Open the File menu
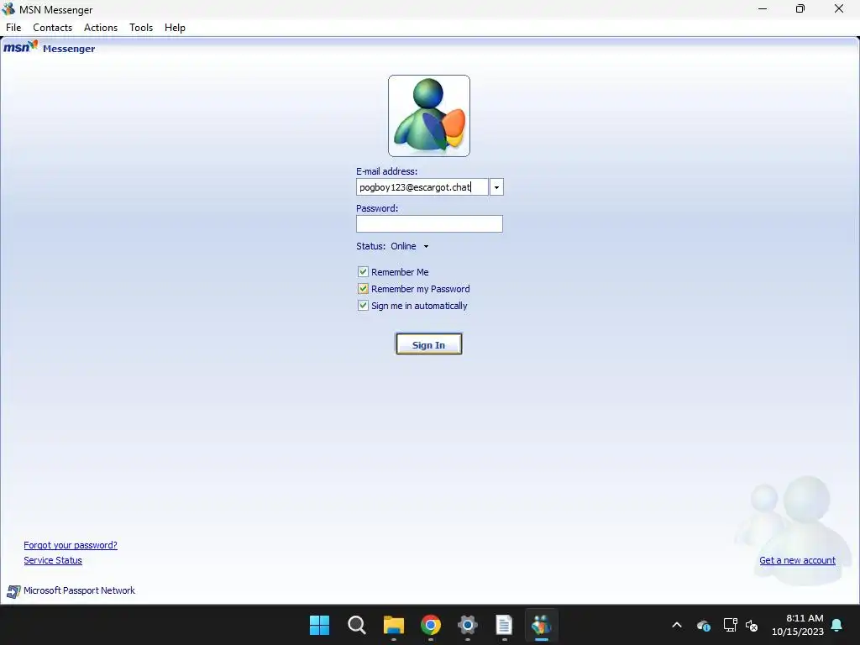Viewport: 860px width, 645px height. click(13, 28)
